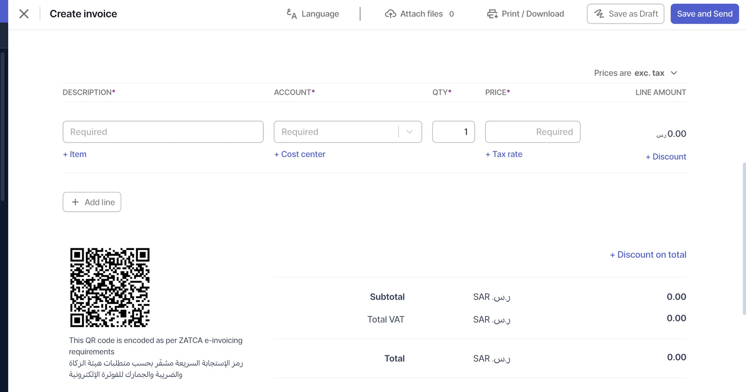The height and width of the screenshot is (392, 746).
Task: Open the Language selector
Action: 312,14
